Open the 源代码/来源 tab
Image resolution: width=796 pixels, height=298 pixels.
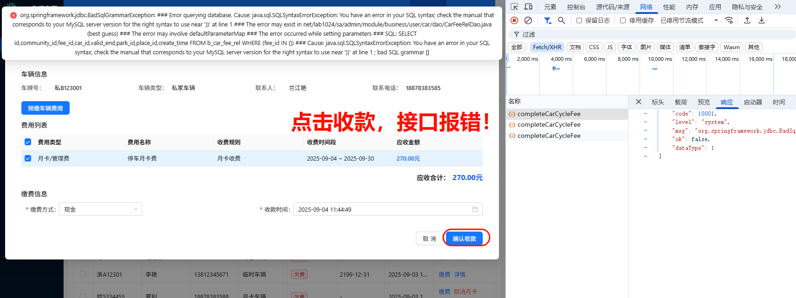[x=613, y=7]
